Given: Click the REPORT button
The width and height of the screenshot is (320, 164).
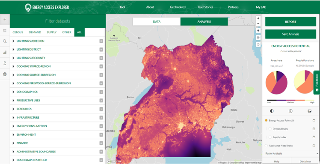Looking at the screenshot, I should coord(290,22).
